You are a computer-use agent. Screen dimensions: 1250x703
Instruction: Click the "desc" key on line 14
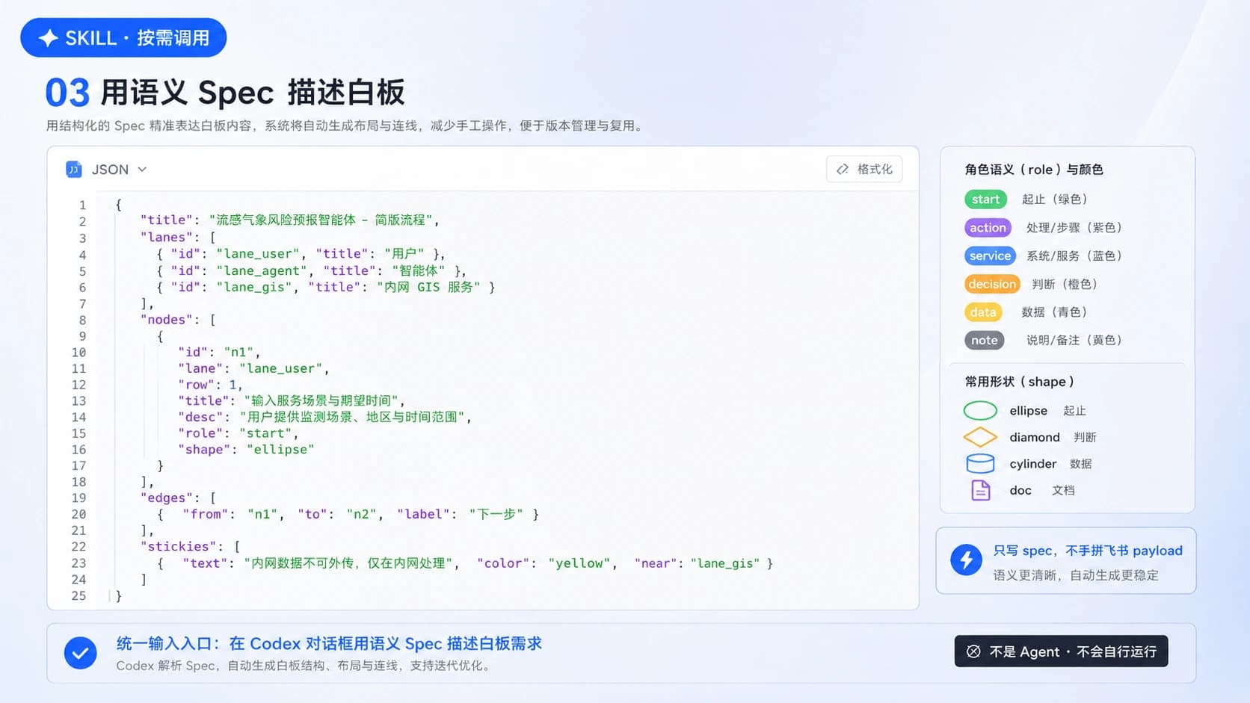[200, 417]
